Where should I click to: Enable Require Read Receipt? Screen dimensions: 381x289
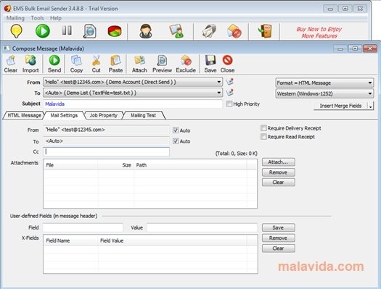[263, 136]
